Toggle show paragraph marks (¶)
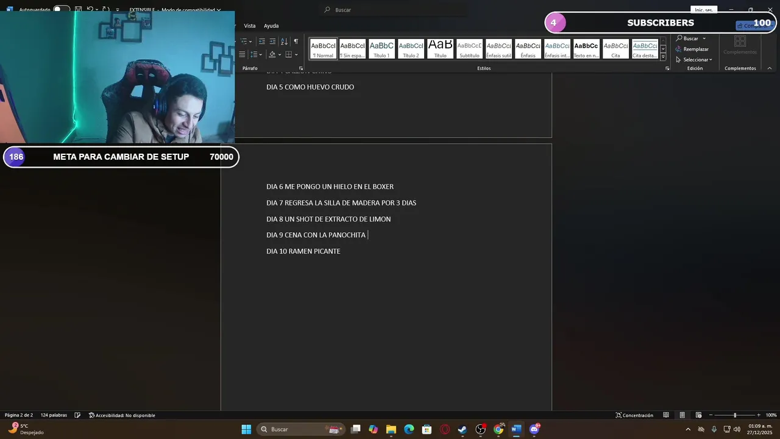The height and width of the screenshot is (439, 780). 296,41
